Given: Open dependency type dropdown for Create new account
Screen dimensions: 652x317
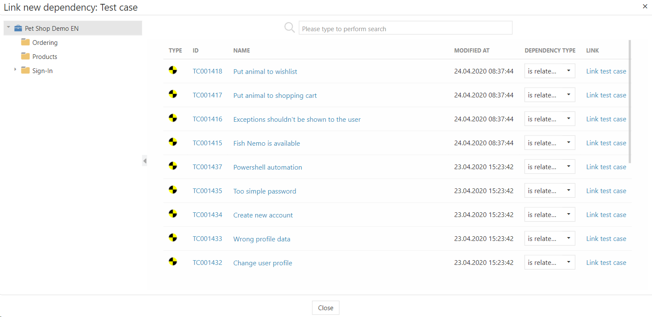Looking at the screenshot, I should pyautogui.click(x=549, y=214).
